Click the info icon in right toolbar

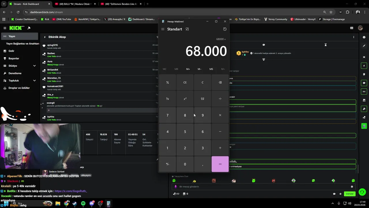tap(364, 37)
